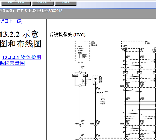Click the NAV box on the 6973 L-BU wire
The width and height of the screenshot is (156, 140).
point(139,73)
